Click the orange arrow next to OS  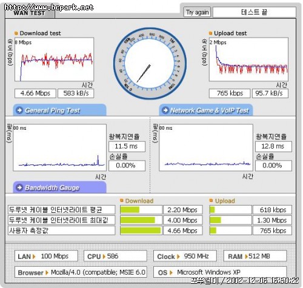171,273
